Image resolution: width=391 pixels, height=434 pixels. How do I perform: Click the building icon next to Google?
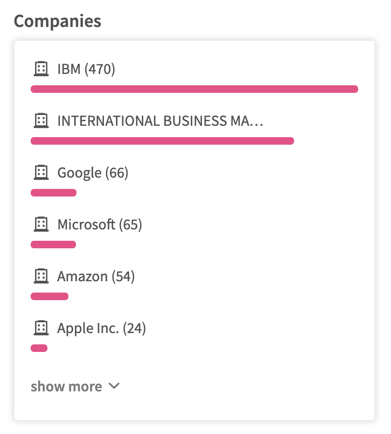click(40, 172)
